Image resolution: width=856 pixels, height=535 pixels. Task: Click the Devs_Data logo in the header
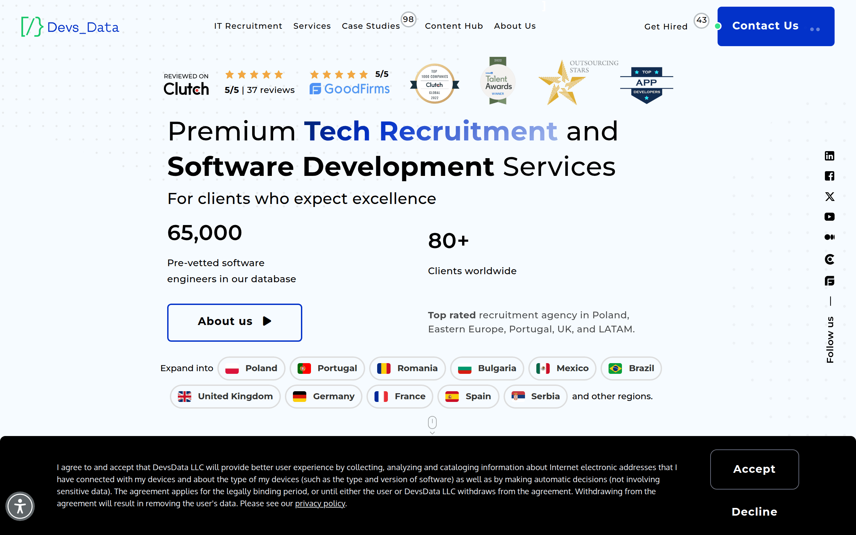point(70,26)
